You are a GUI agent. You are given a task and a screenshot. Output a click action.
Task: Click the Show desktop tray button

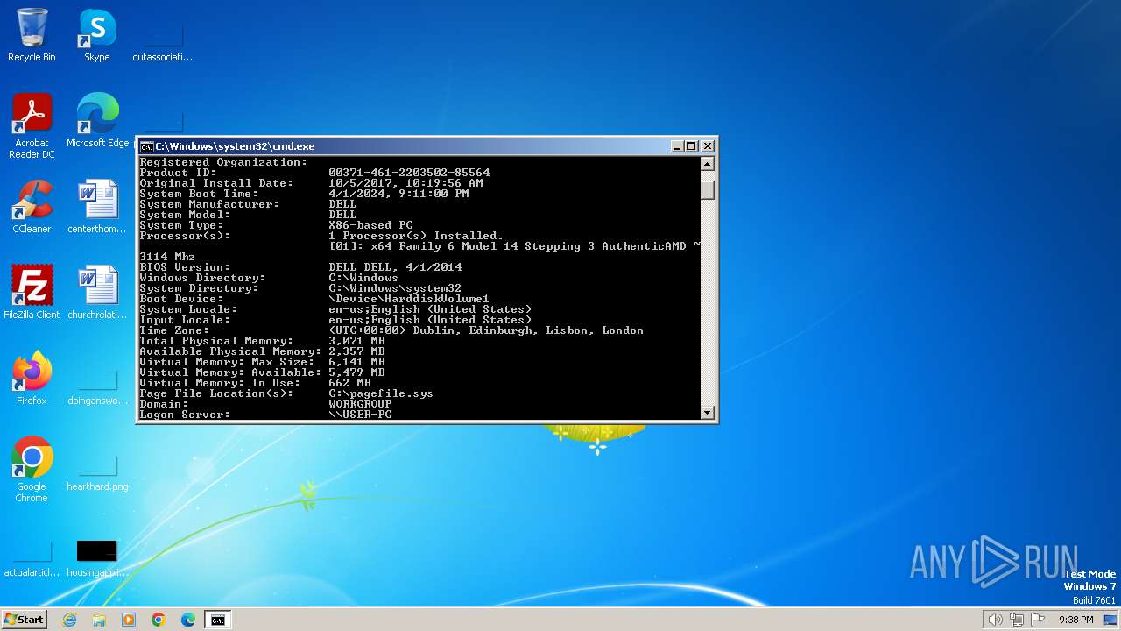tap(1112, 620)
